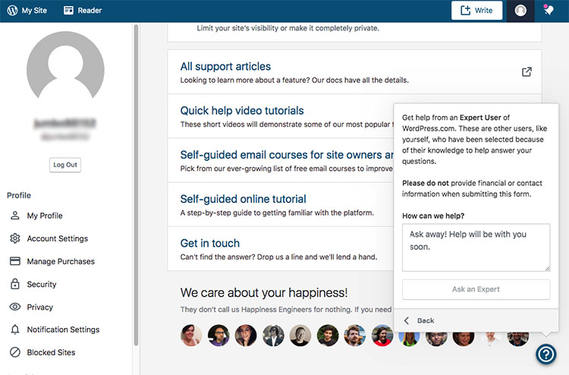Viewport: 569px width, 375px height.
Task: Click the first Happiness Engineer avatar
Action: pos(191,336)
